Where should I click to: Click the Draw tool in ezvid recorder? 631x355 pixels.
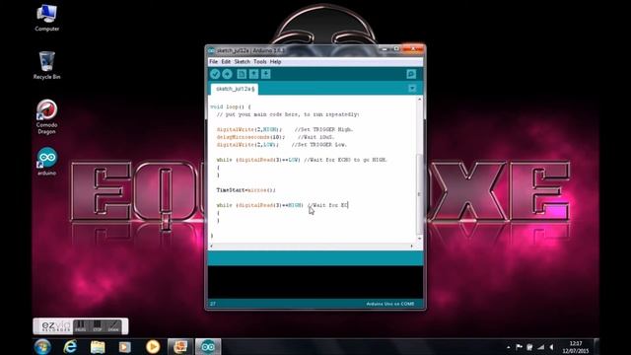tap(113, 326)
